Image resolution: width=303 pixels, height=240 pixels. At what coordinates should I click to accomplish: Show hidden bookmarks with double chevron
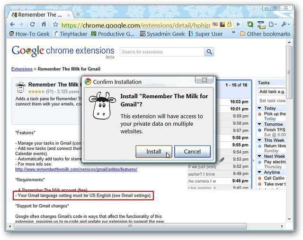tap(233, 33)
